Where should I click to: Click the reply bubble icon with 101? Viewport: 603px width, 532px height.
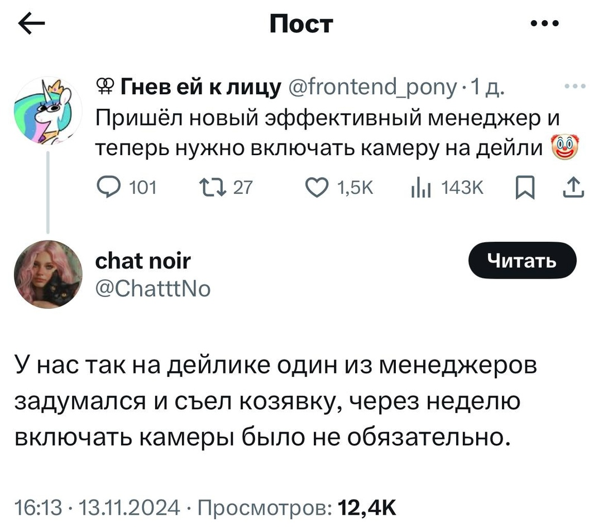pos(109,188)
